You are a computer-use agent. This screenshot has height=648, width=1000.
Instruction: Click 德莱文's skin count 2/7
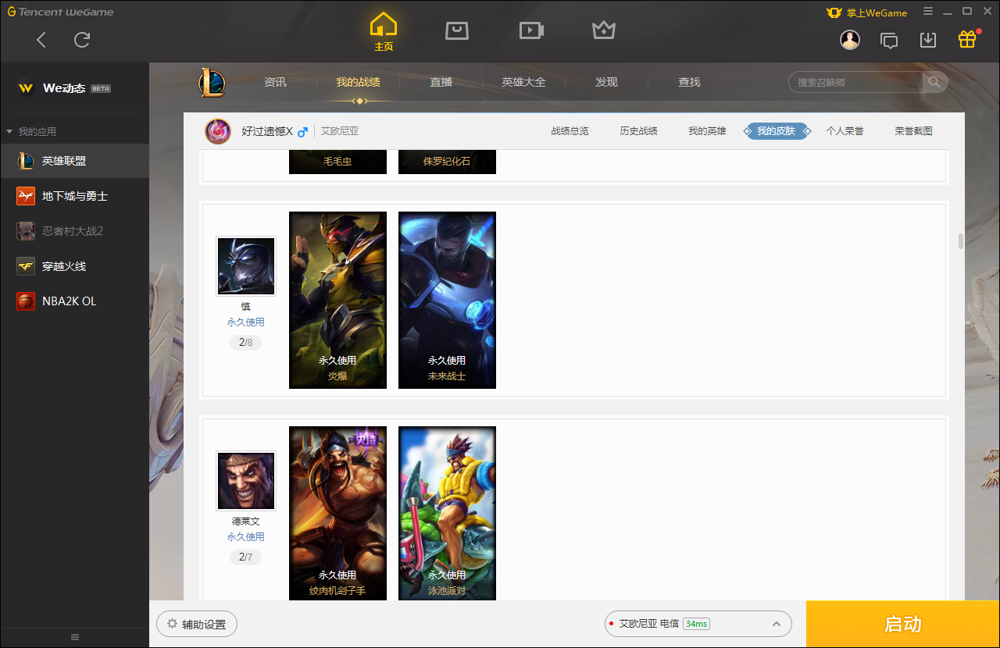click(245, 557)
